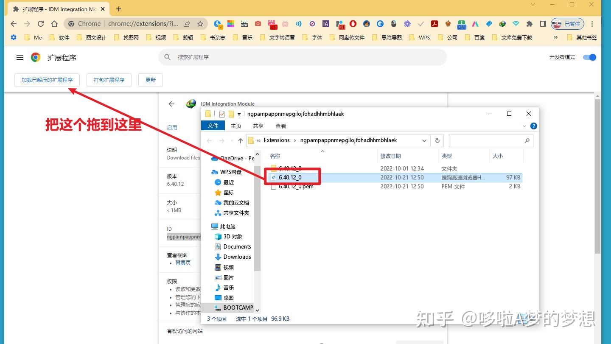This screenshot has height=344, width=611.
Task: Click the Chrome page vertical scrollbar
Action: point(598,176)
